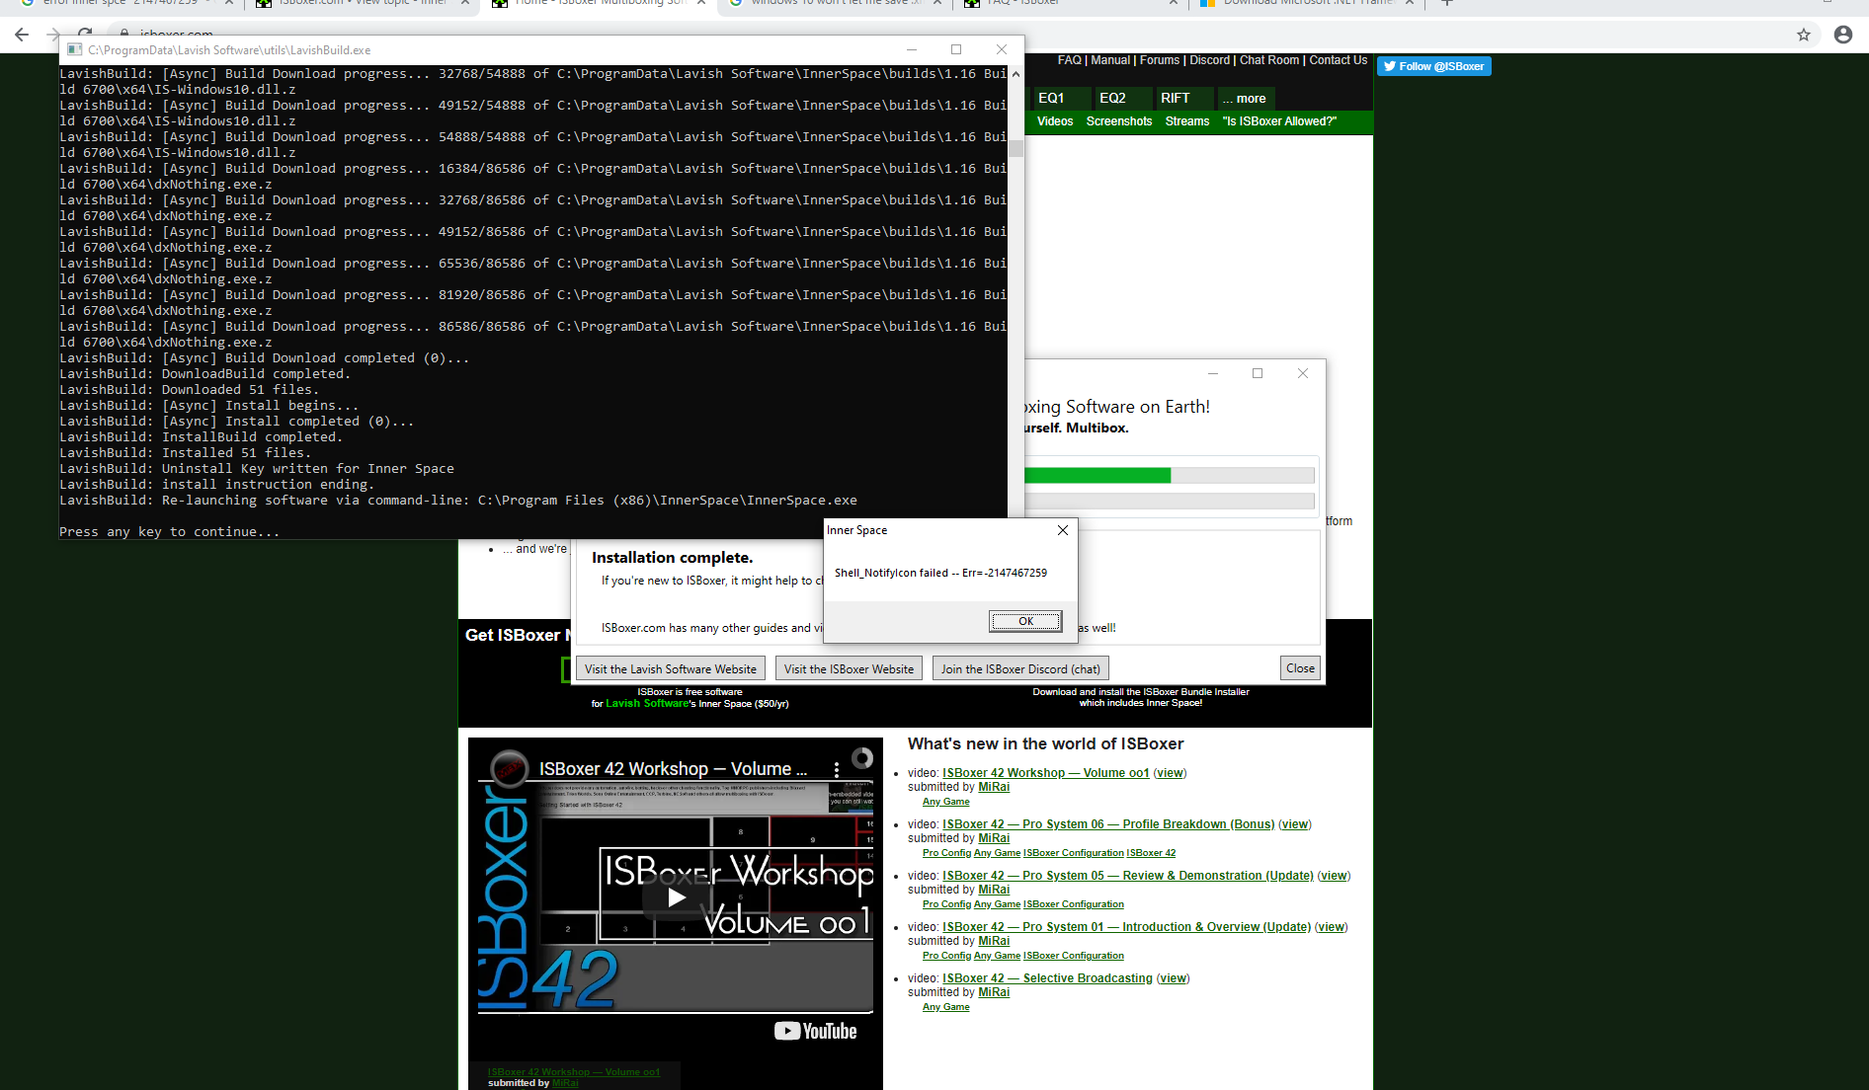1869x1090 pixels.
Task: Open the '... more' games tab
Action: (1245, 98)
